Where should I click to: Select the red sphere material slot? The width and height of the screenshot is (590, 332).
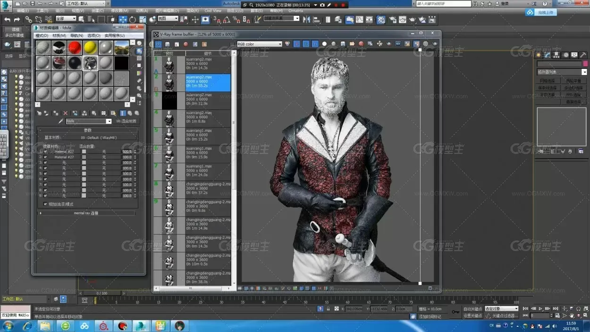(74, 48)
